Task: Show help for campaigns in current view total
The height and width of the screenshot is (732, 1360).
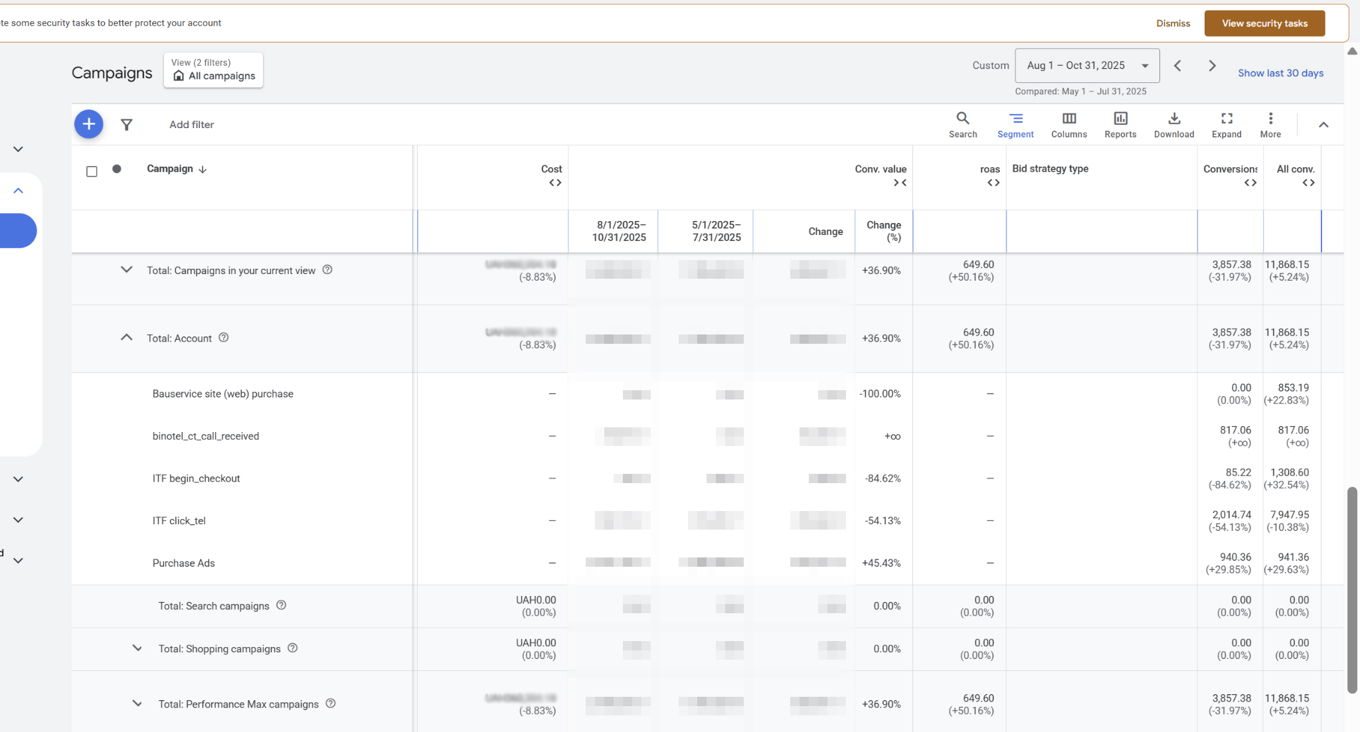Action: click(327, 269)
